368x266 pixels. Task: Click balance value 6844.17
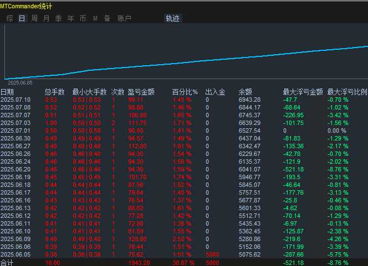(250, 107)
